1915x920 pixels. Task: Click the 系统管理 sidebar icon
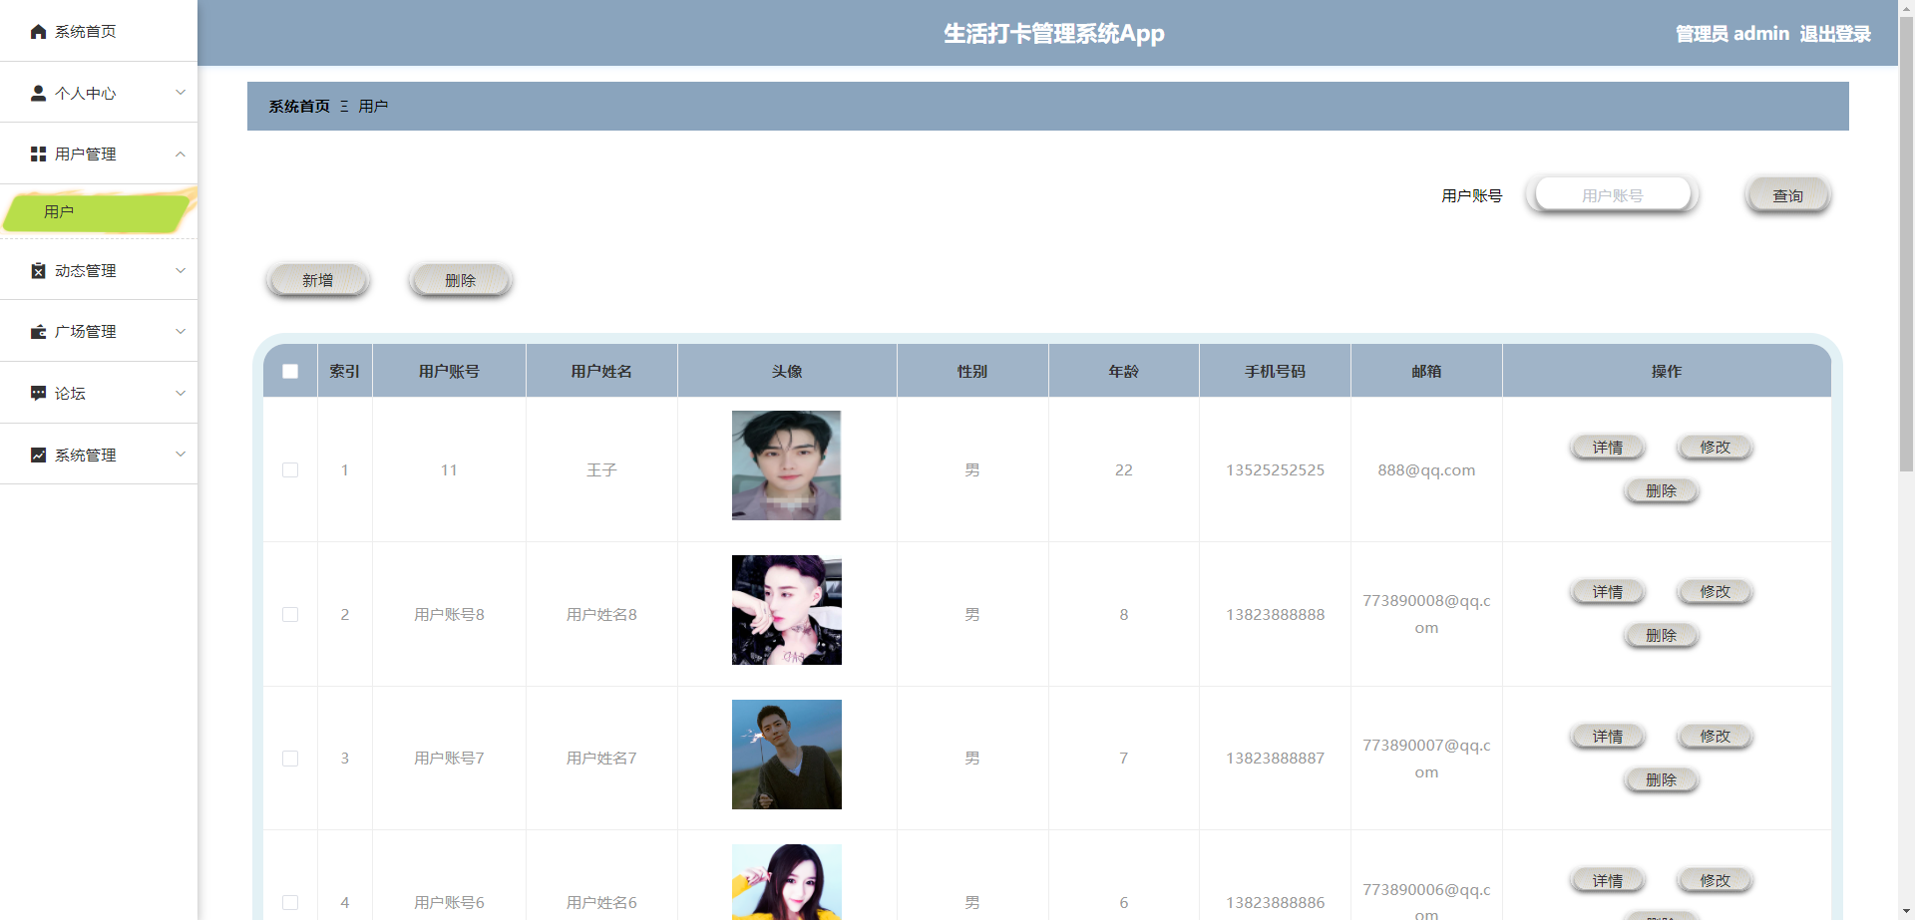pos(38,455)
